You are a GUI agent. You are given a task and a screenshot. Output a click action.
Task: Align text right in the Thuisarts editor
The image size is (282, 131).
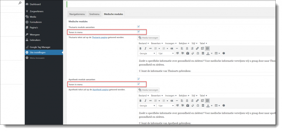pos(192,48)
